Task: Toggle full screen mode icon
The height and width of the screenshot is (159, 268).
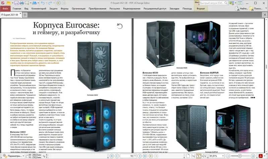Action: pyautogui.click(x=240, y=3)
